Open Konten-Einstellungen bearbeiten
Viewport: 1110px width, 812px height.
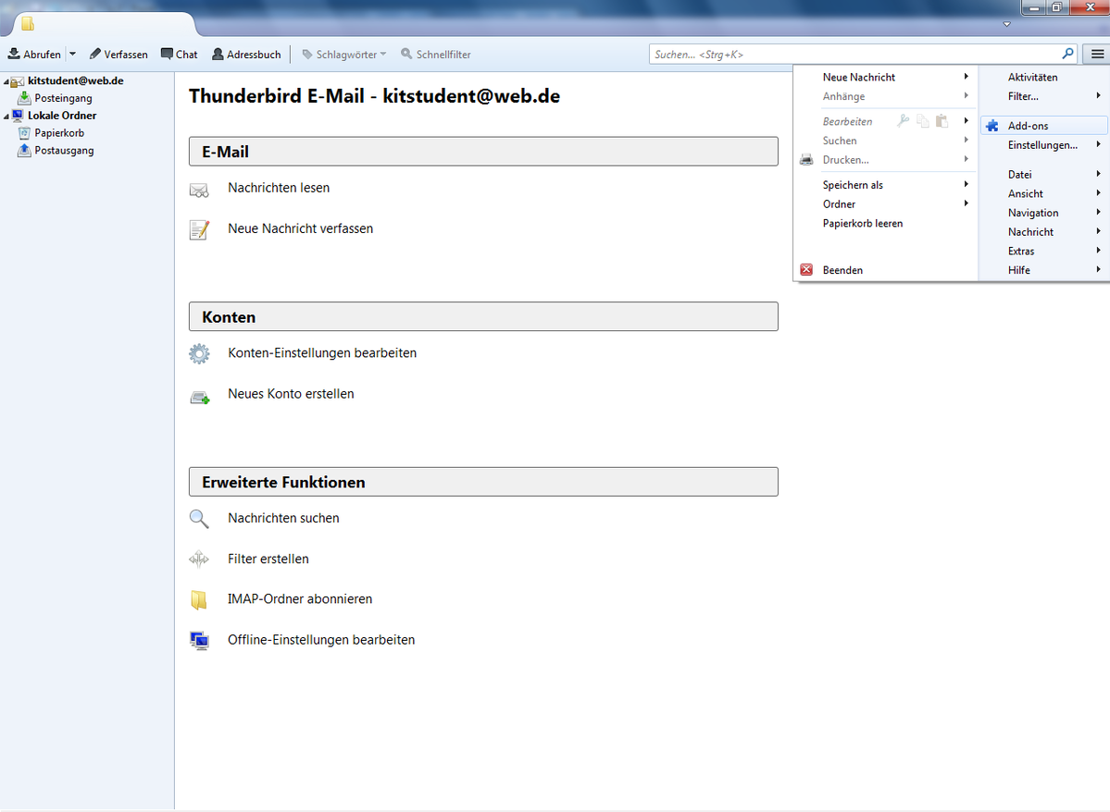[322, 353]
